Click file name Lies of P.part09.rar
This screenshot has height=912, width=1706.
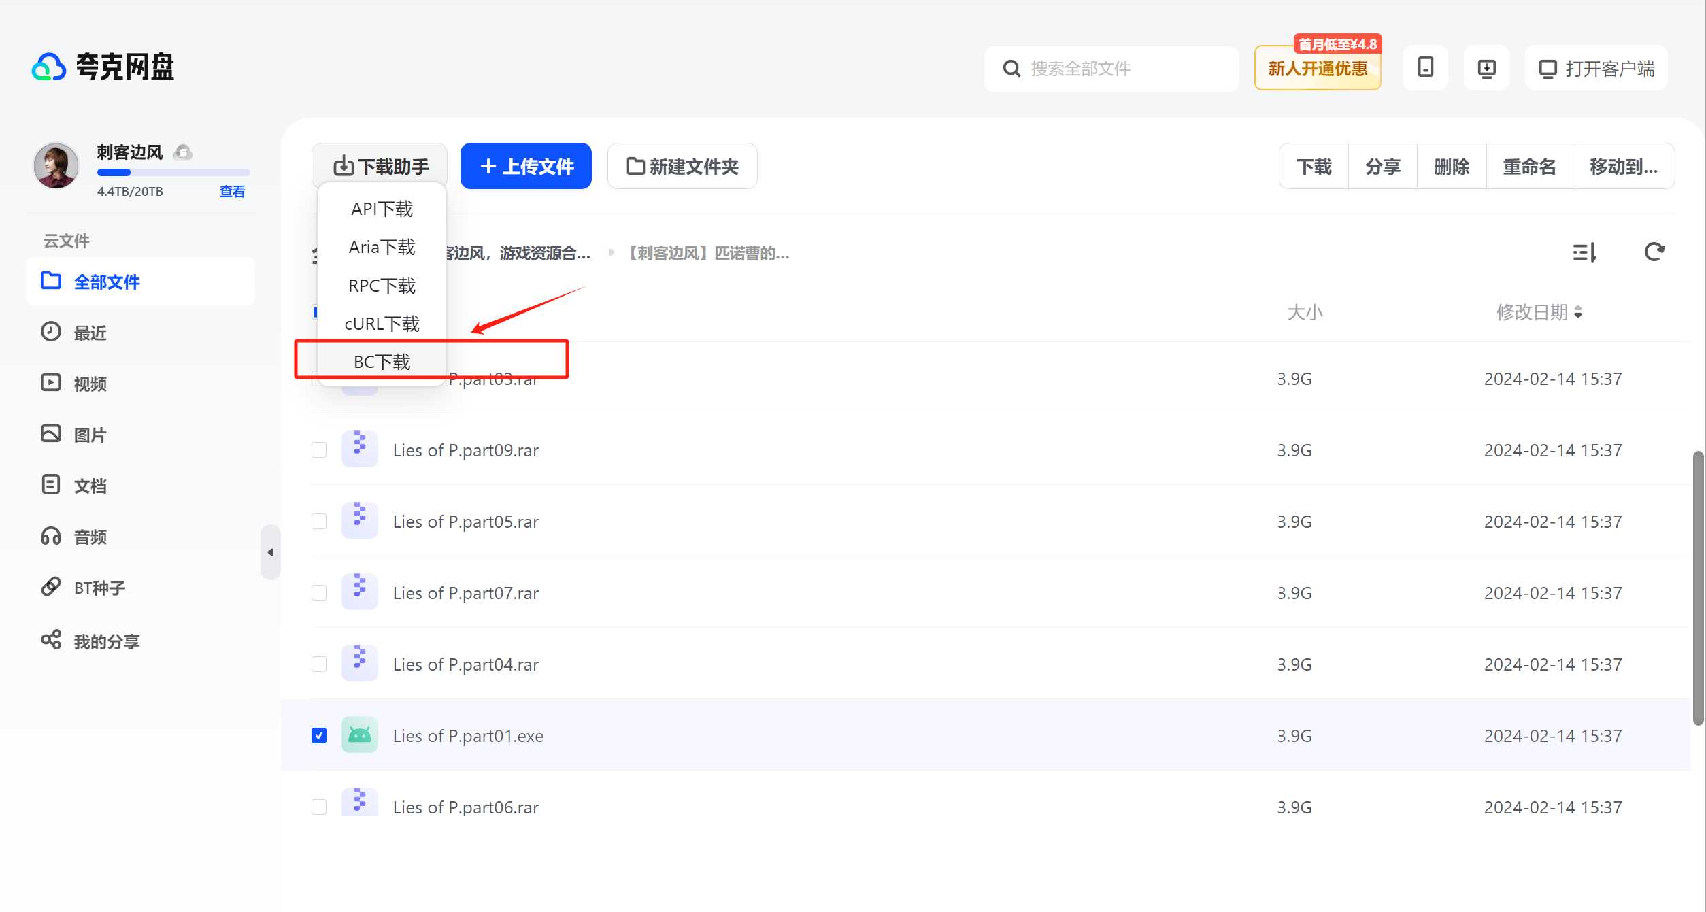click(466, 450)
